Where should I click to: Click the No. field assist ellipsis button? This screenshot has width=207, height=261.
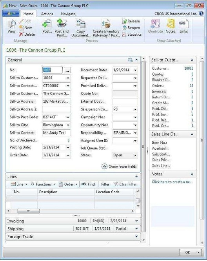(x=67, y=70)
